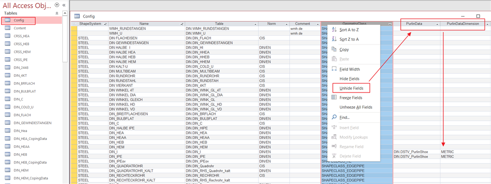Click the row selector for WMH_RUNDSTANGEN
491x184 pixels.
pos(74,29)
